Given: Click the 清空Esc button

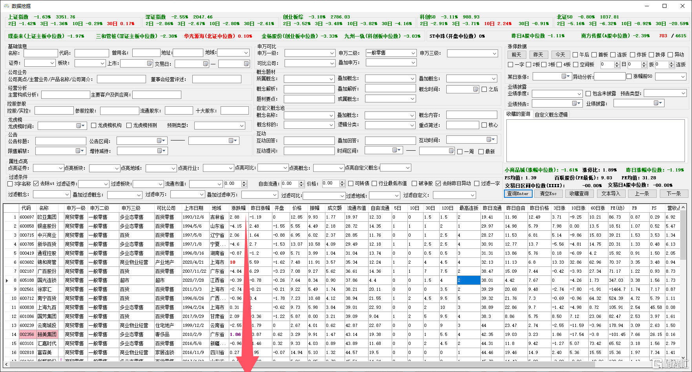Looking at the screenshot, I should click(x=548, y=193).
